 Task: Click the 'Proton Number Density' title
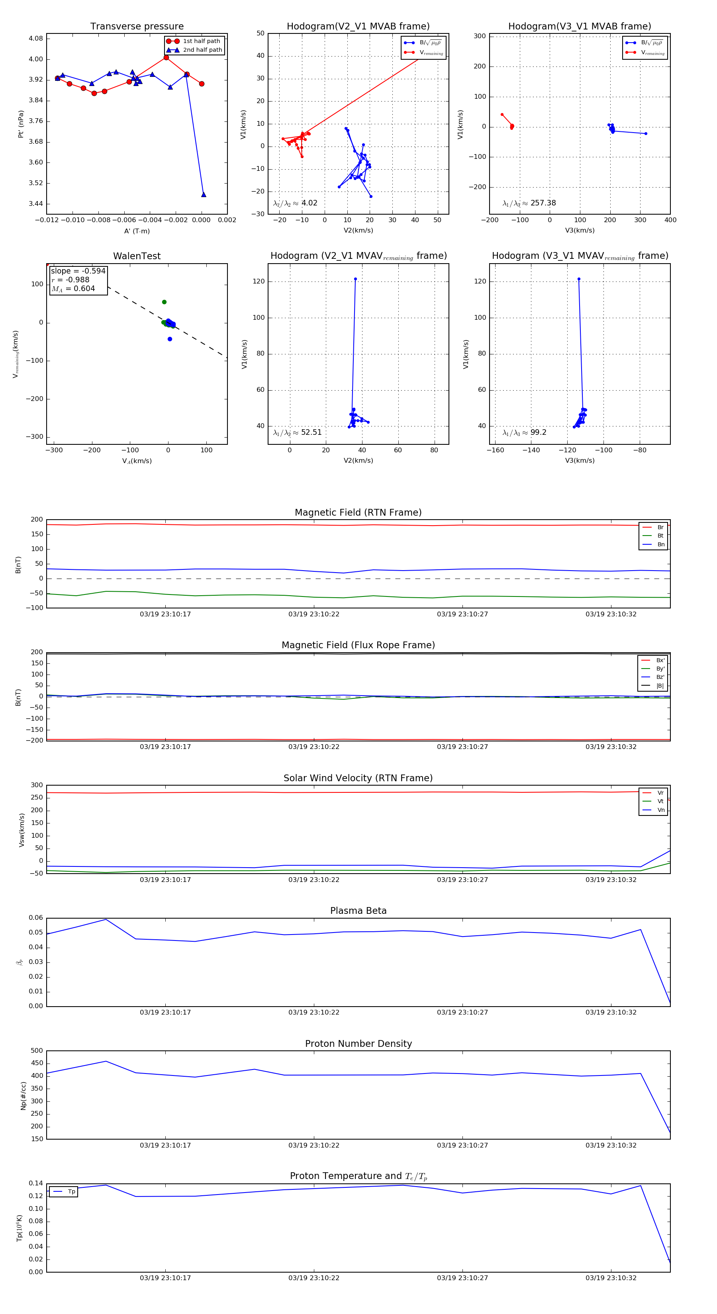358,1044
